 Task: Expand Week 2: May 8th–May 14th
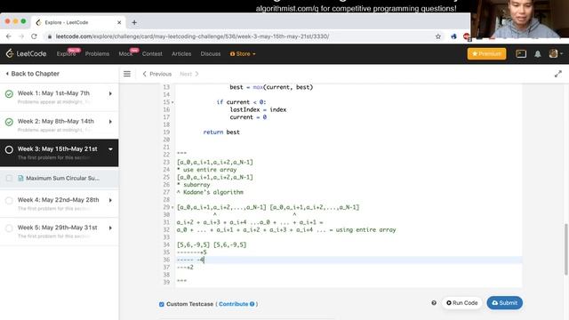coord(110,122)
